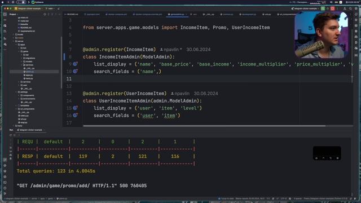This screenshot has height=203, width=361.
Task: Switch to urls.py editor tab
Action: pos(267,14)
